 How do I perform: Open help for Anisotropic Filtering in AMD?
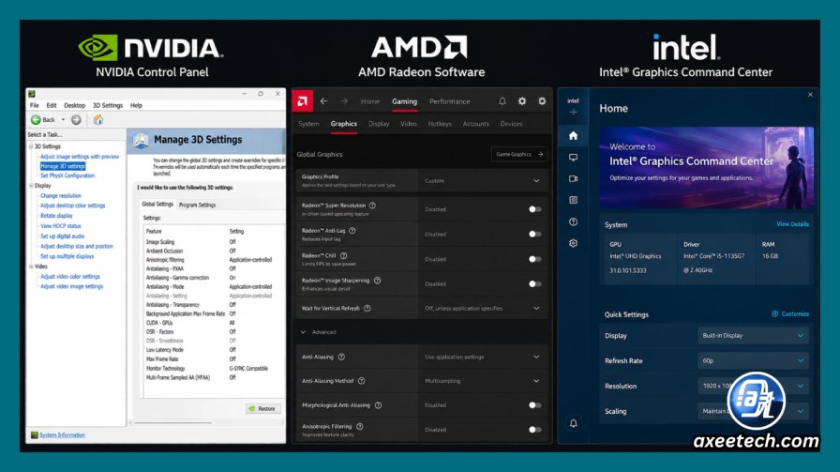pos(359,426)
